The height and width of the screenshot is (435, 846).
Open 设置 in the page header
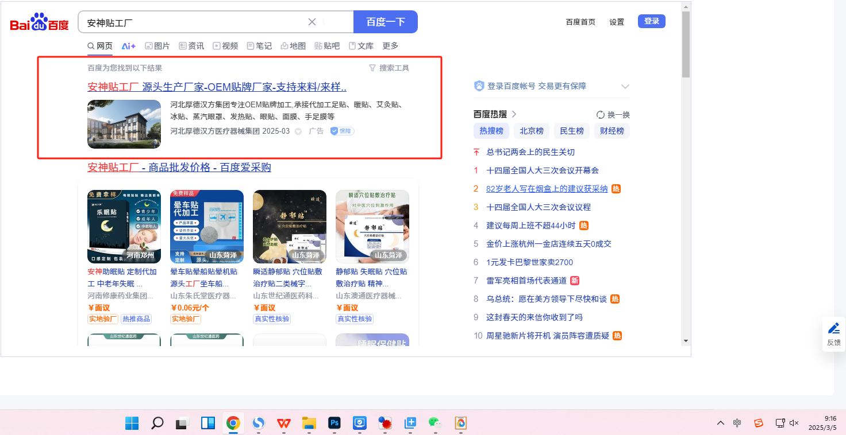(x=617, y=22)
